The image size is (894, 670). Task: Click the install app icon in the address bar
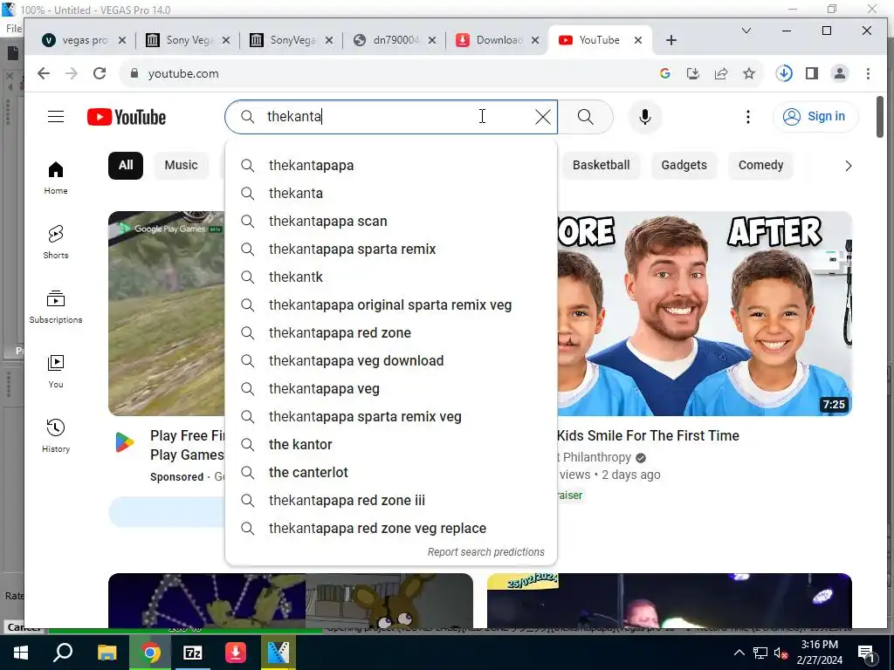pos(692,73)
